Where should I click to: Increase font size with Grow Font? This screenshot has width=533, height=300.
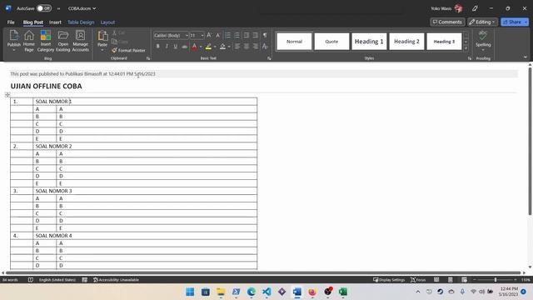point(209,35)
